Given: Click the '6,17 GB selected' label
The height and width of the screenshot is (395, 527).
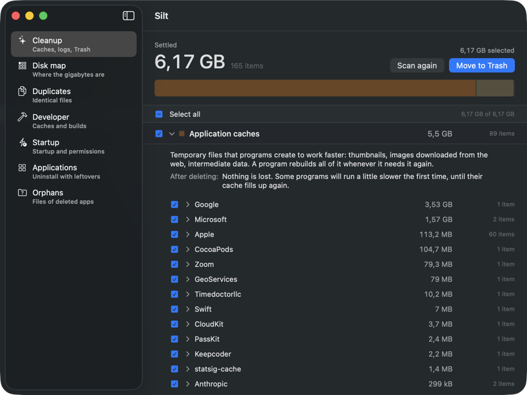Looking at the screenshot, I should 487,50.
